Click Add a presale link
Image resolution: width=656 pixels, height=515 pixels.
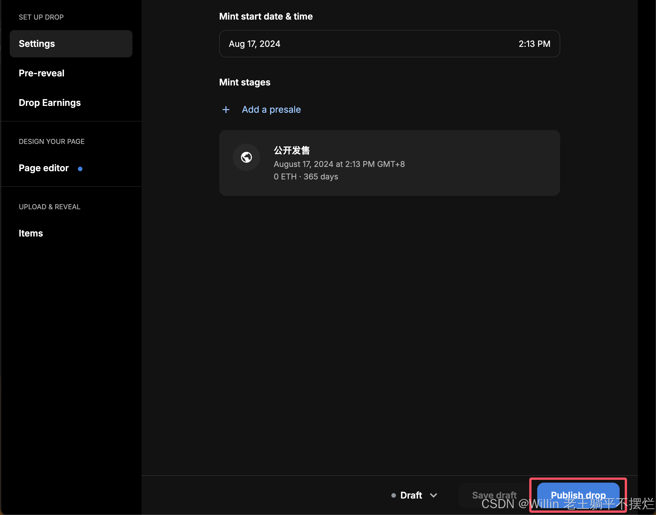271,110
